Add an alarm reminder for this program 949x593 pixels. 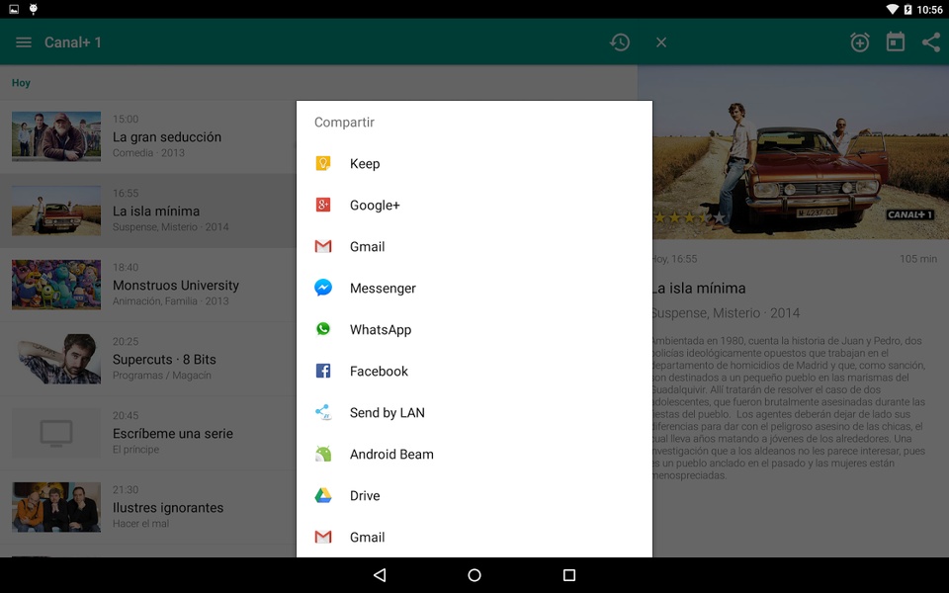[859, 42]
